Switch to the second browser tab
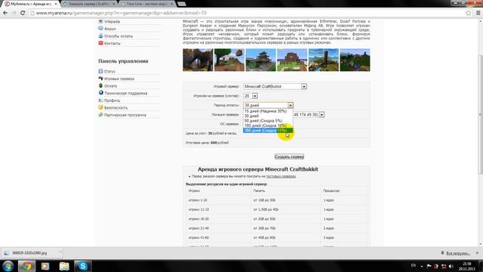 [x=88, y=4]
